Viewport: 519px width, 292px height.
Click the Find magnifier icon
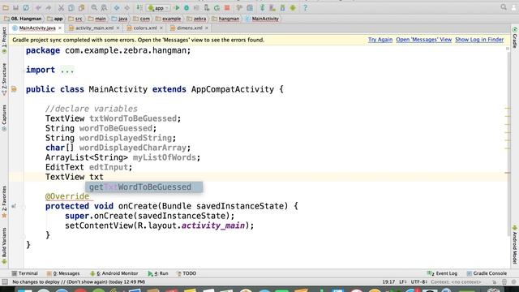click(94, 7)
